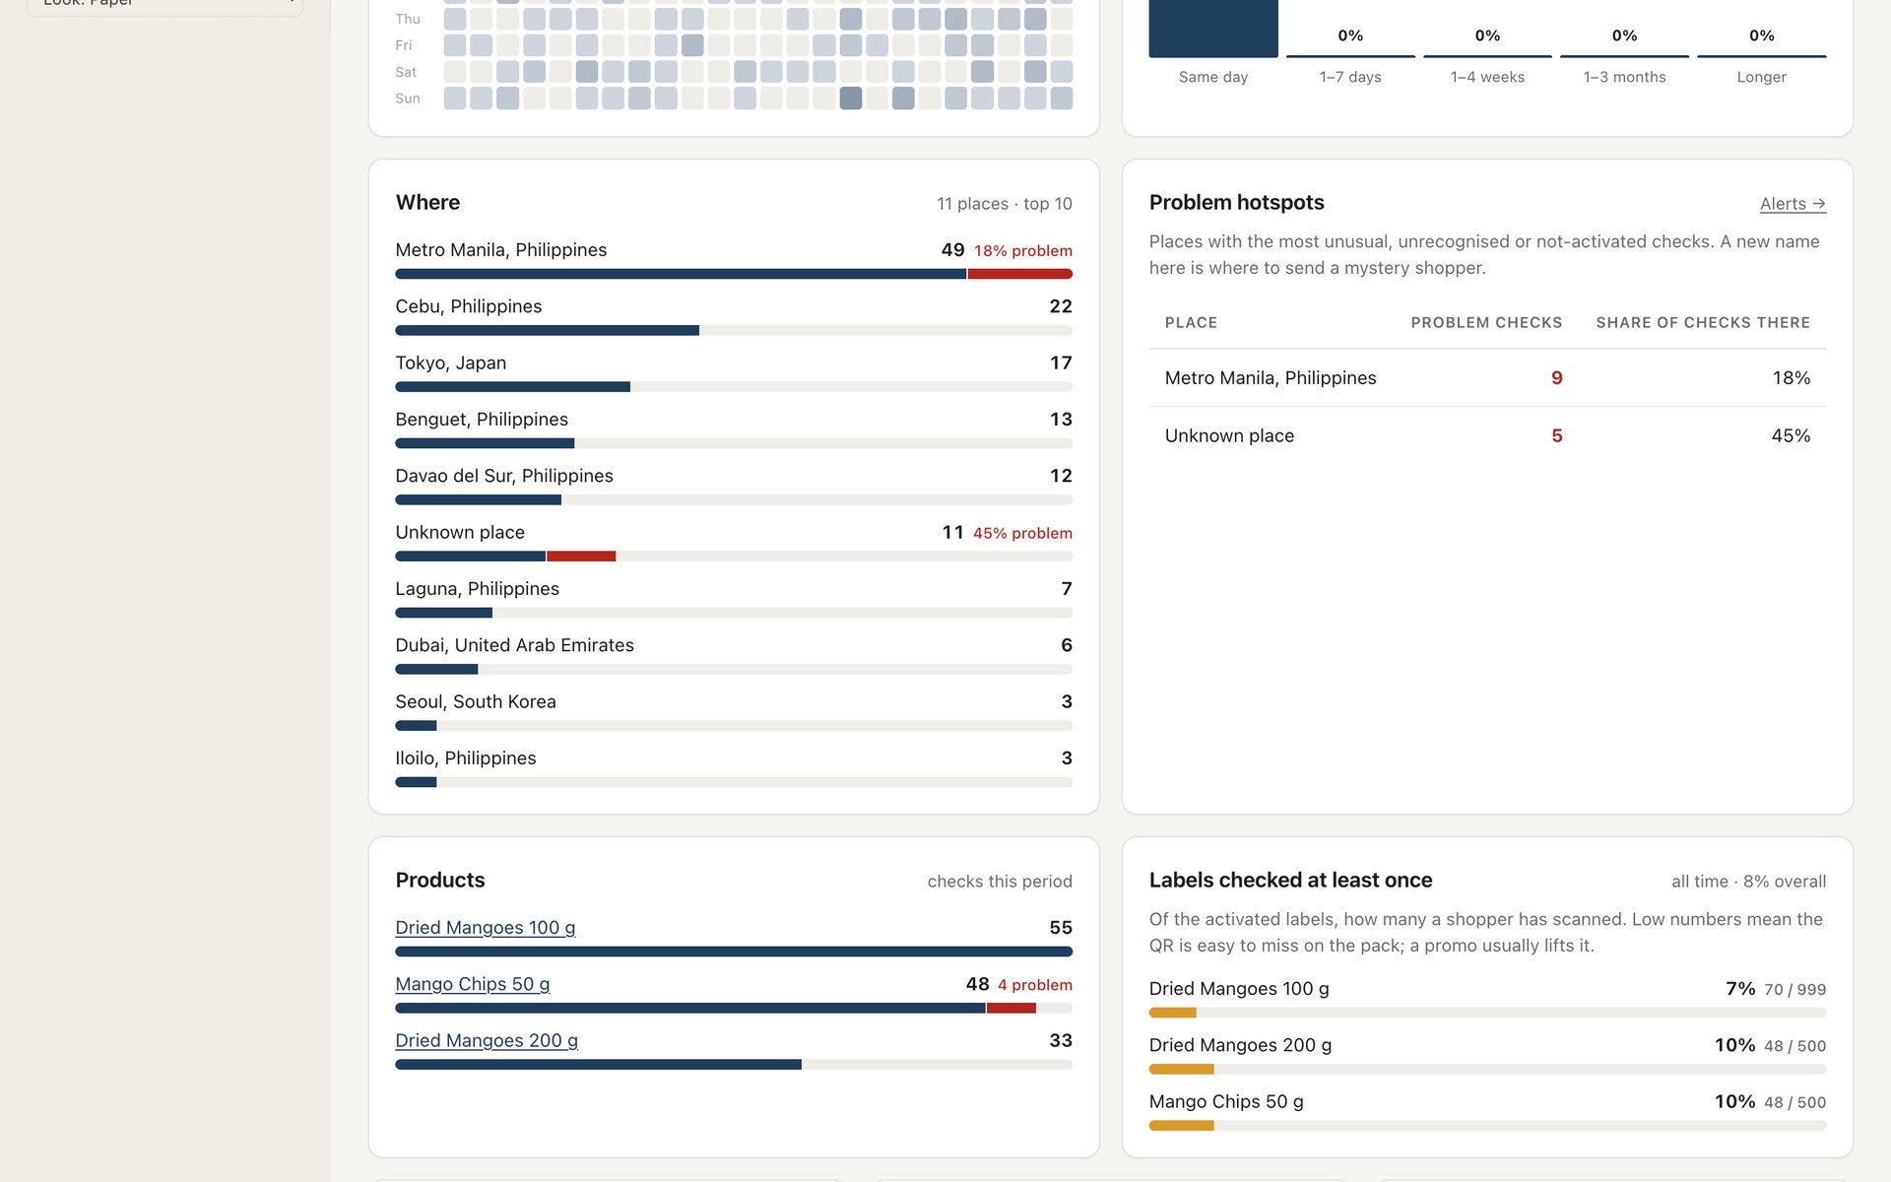Open the Alerts link in Problem hotspots
This screenshot has height=1182, width=1891.
coord(1793,204)
